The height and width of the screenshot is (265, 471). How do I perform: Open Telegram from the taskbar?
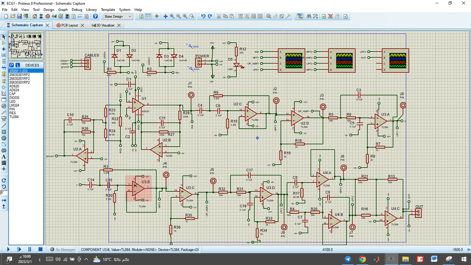coord(348,259)
